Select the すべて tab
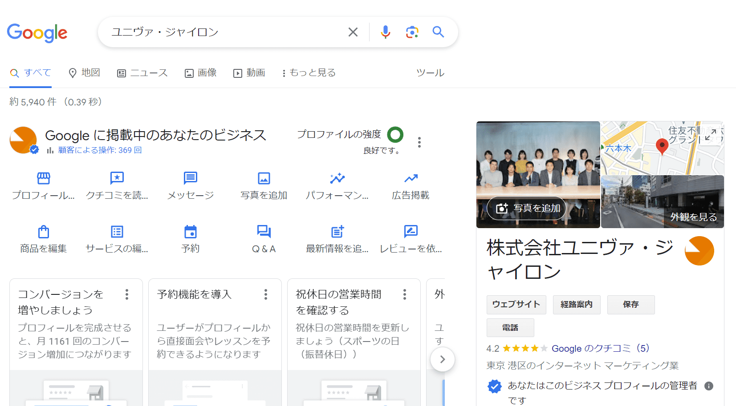 (31, 72)
